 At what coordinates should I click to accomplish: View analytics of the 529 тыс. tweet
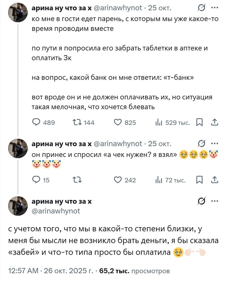coord(159,122)
